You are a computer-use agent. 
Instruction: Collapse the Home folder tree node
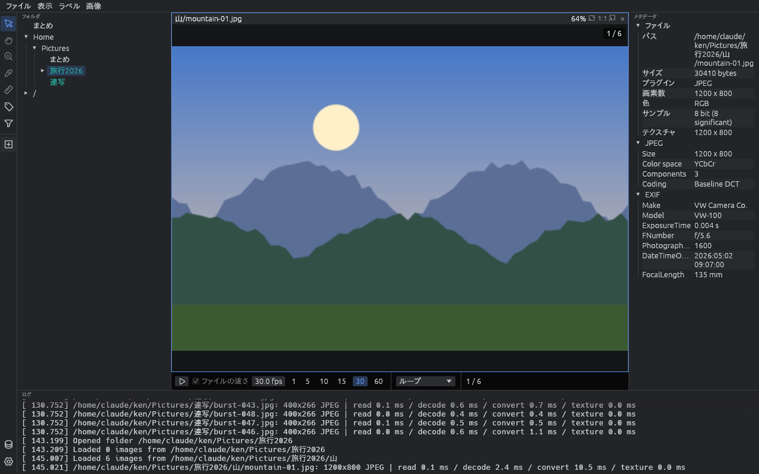tap(26, 37)
